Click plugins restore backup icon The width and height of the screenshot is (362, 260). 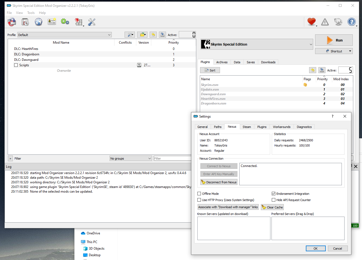(x=313, y=70)
